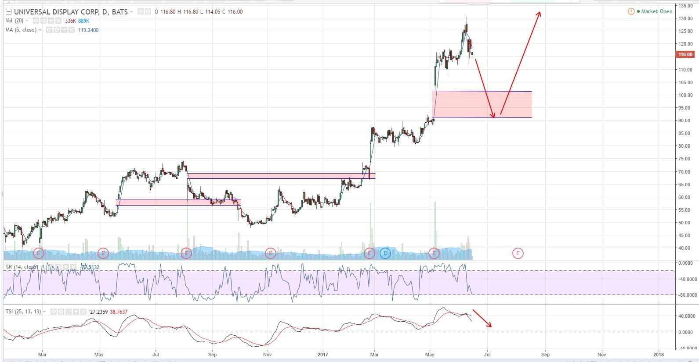Collapse the legend using the minus box icon

click(x=8, y=12)
